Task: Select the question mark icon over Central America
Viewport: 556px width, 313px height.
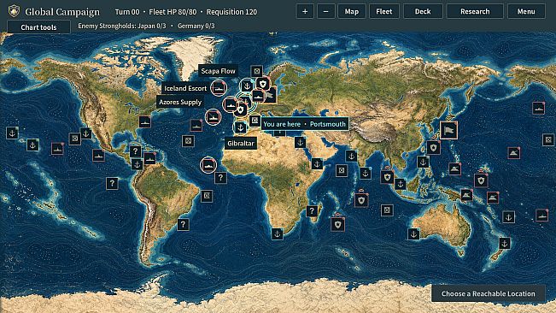Action: click(135, 151)
